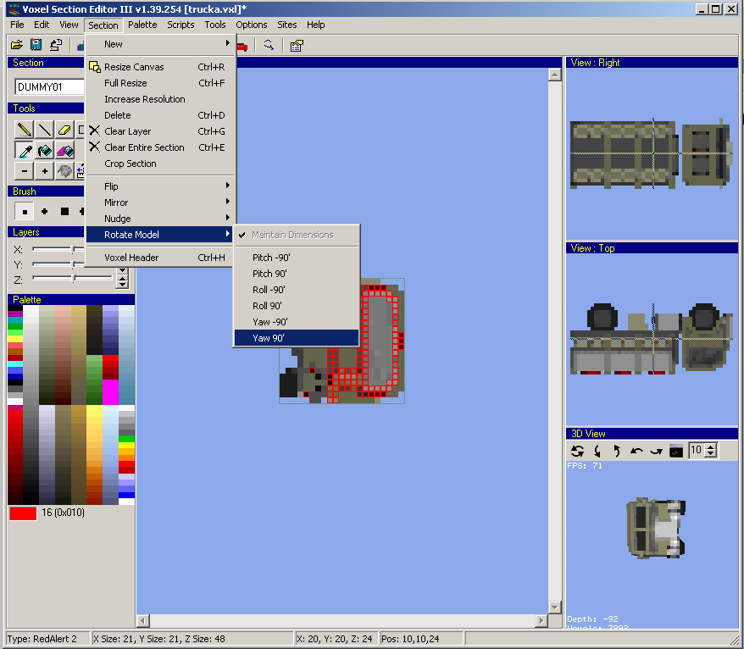Choose the small plus-shaped brush
The image size is (744, 649).
(x=44, y=212)
